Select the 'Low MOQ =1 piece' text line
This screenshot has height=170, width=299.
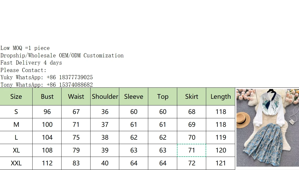tap(25, 48)
